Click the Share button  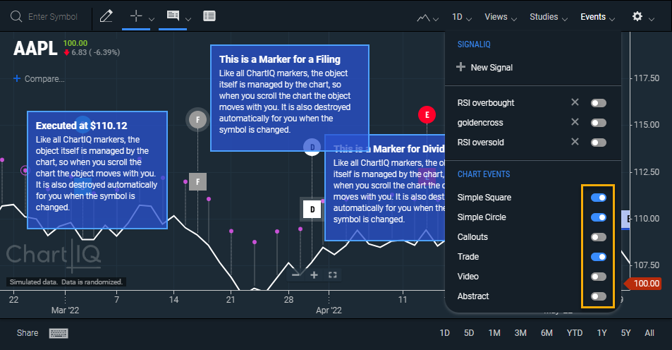click(28, 333)
